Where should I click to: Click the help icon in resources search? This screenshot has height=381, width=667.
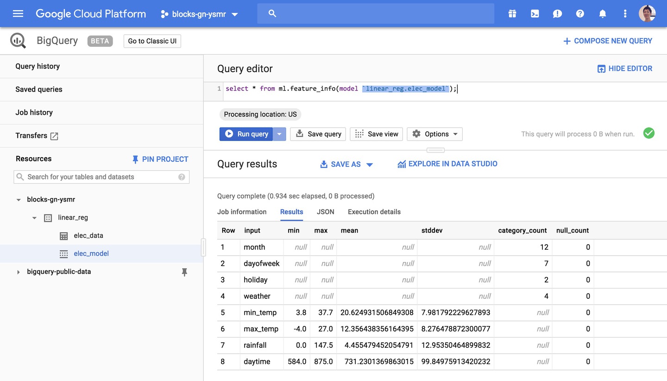tap(182, 177)
